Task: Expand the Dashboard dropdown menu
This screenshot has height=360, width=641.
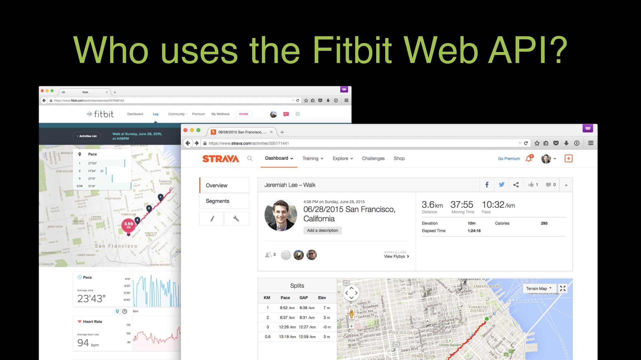Action: pos(278,158)
